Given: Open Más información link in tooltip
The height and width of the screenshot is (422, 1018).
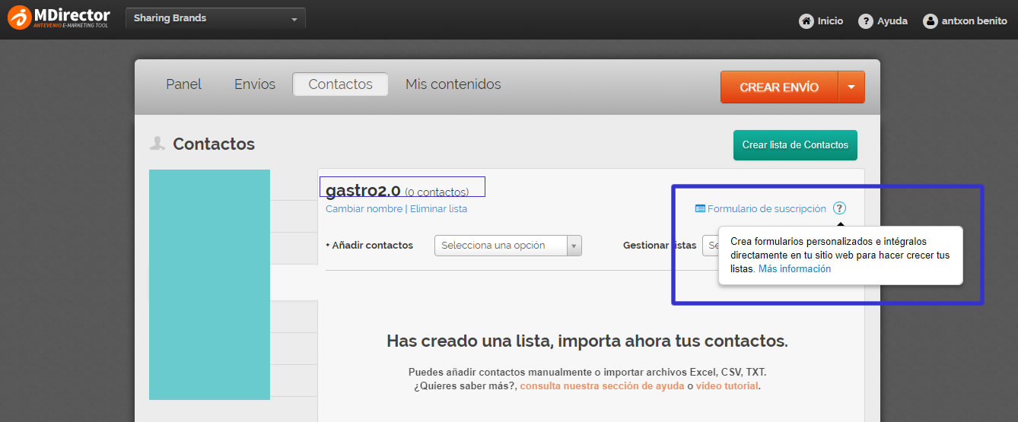Looking at the screenshot, I should click(x=794, y=269).
